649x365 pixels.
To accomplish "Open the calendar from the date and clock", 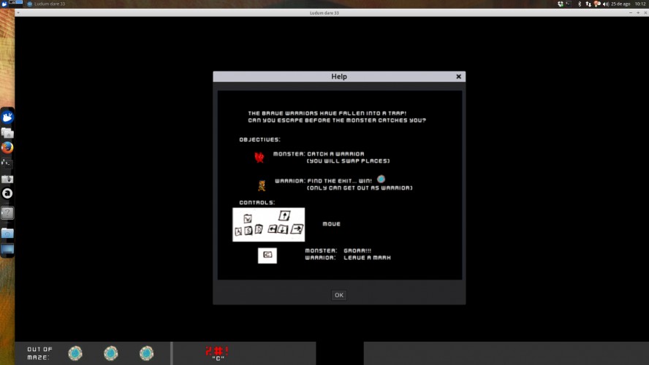I will (629, 4).
